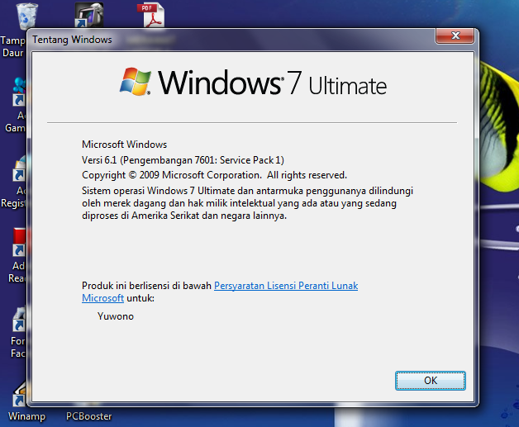Click the 'Copyright © 2009 Microsoft Corporation' line
The width and height of the screenshot is (519, 427).
tap(214, 175)
